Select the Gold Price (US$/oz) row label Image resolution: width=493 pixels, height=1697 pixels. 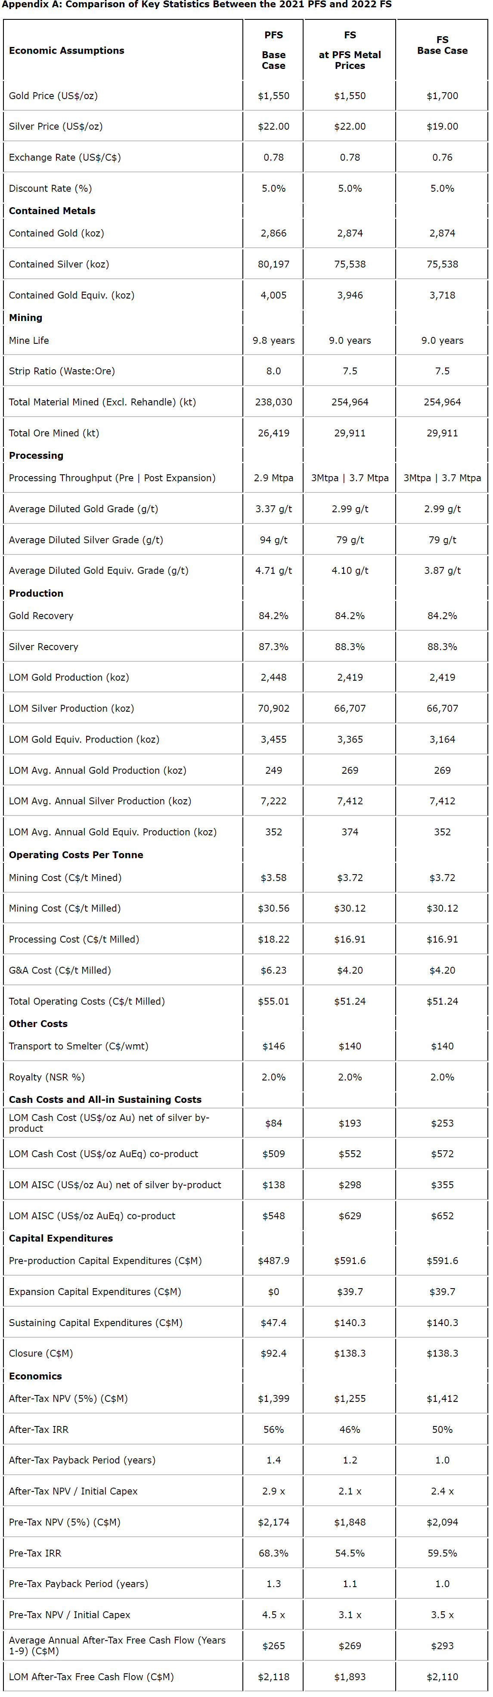pyautogui.click(x=53, y=96)
